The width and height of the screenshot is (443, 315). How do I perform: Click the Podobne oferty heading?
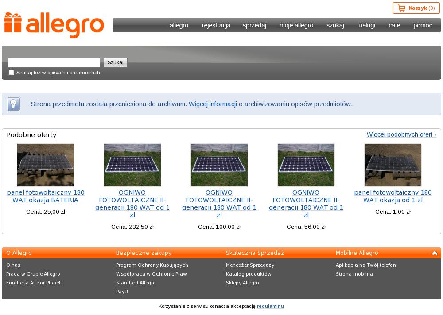pos(31,135)
